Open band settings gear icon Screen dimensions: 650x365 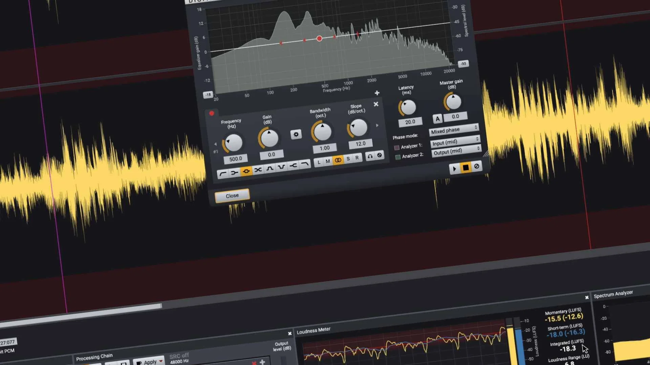pyautogui.click(x=296, y=135)
